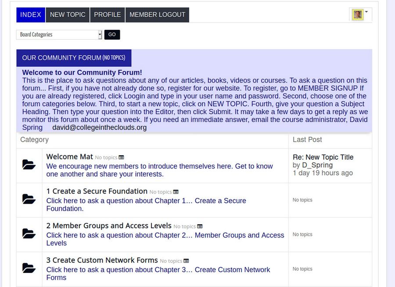This screenshot has height=287, width=395.
Task: Open 2 Member Groups and Access Levels category
Action: [x=109, y=226]
